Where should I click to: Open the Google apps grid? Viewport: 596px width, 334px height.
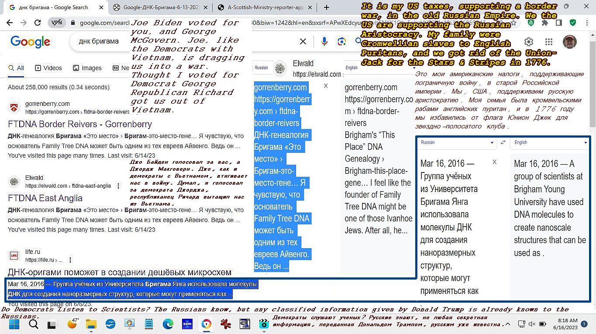point(549,42)
